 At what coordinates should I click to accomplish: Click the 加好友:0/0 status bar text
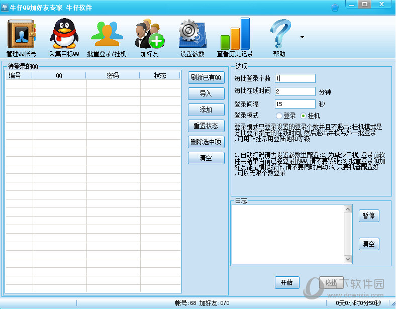[x=214, y=303]
